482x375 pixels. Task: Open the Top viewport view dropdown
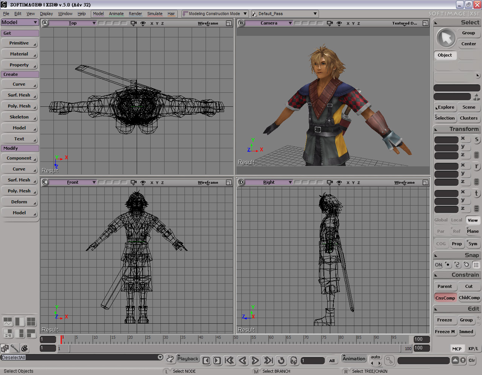(73, 23)
